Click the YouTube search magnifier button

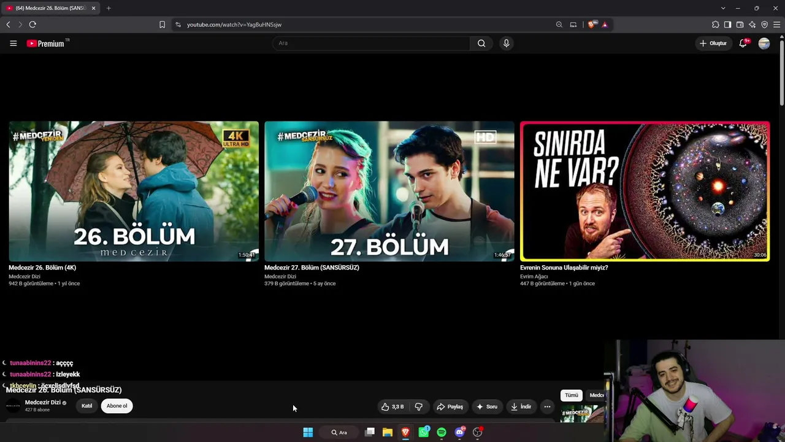481,43
